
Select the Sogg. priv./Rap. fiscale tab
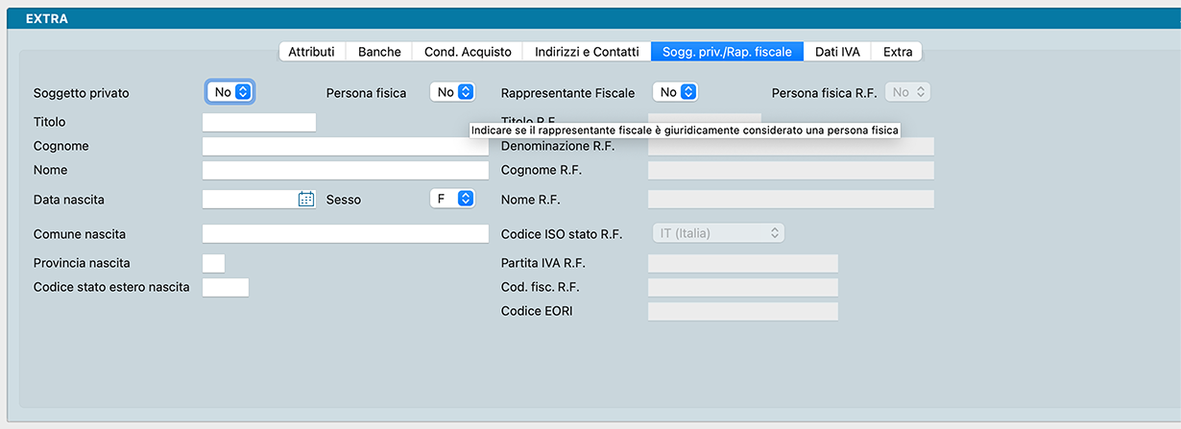pyautogui.click(x=727, y=52)
